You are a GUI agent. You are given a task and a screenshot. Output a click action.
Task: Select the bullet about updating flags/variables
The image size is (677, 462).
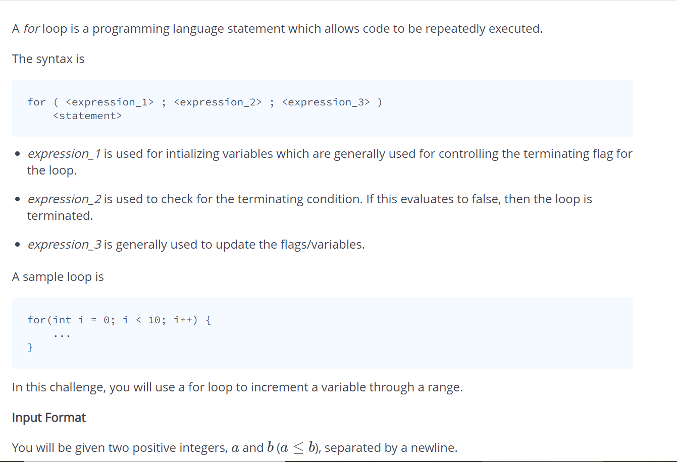point(196,244)
